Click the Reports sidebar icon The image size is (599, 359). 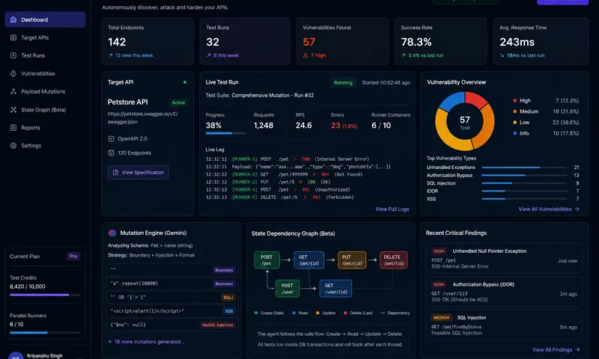(13, 127)
